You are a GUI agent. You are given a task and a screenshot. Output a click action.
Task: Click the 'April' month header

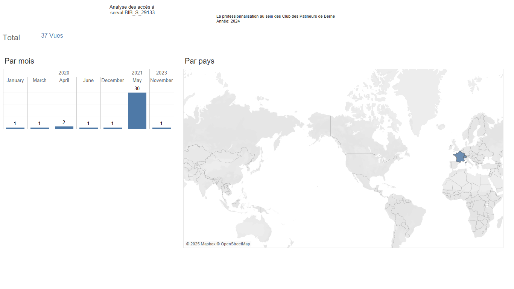click(x=64, y=80)
